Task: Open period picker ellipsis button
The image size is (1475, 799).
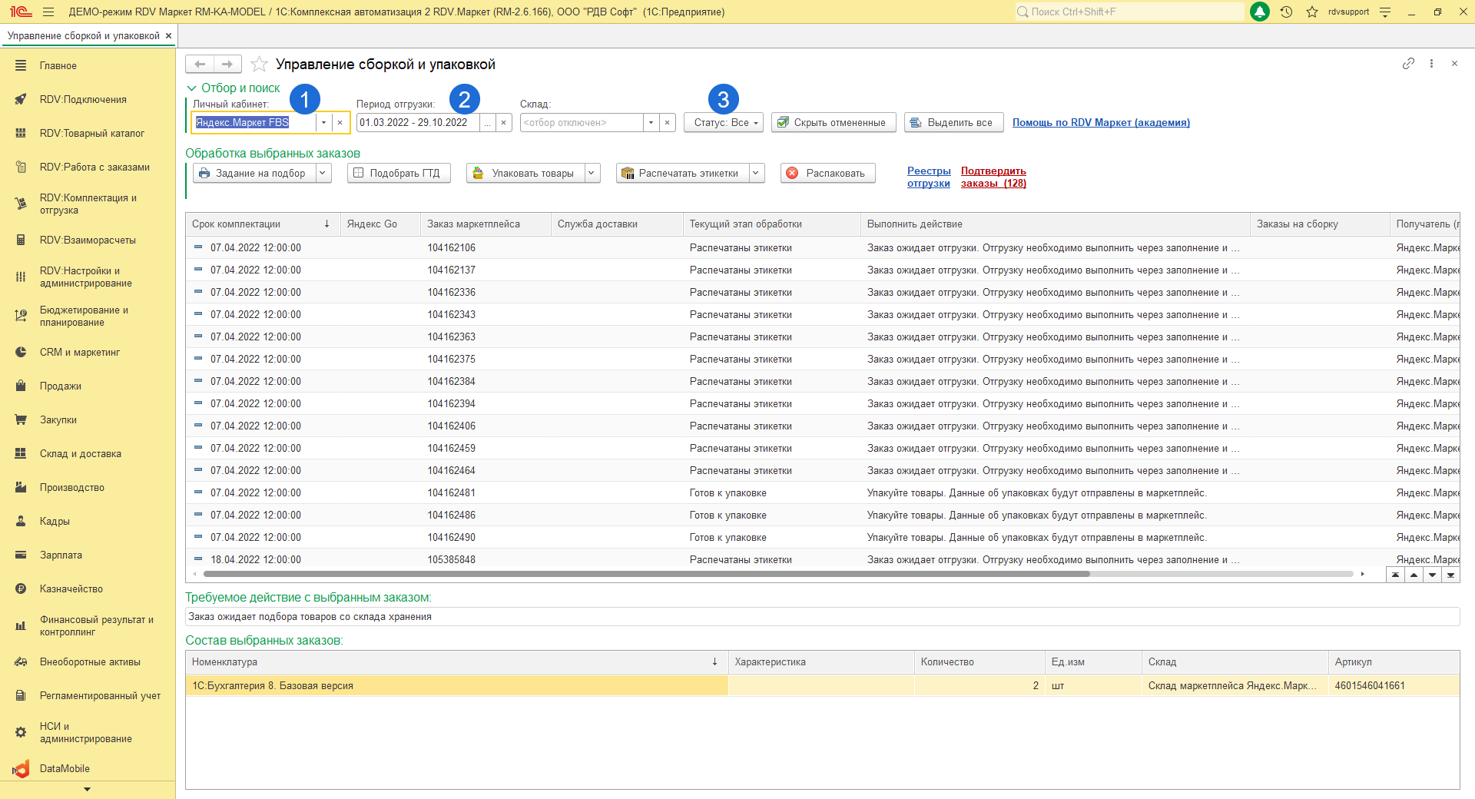Action: (x=487, y=123)
